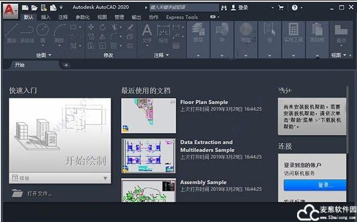This screenshot has width=357, height=222.
Task: Switch to the 输出 ribbon tab
Action: click(x=137, y=17)
